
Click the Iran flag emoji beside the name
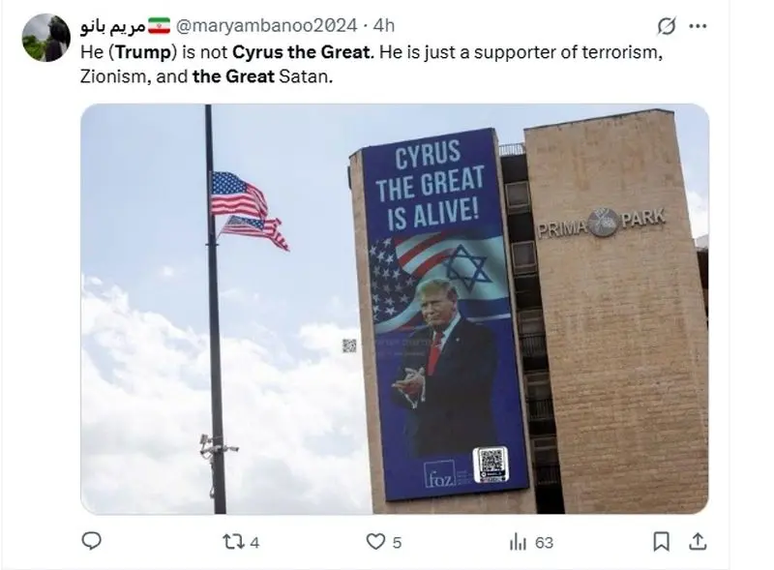pyautogui.click(x=159, y=25)
